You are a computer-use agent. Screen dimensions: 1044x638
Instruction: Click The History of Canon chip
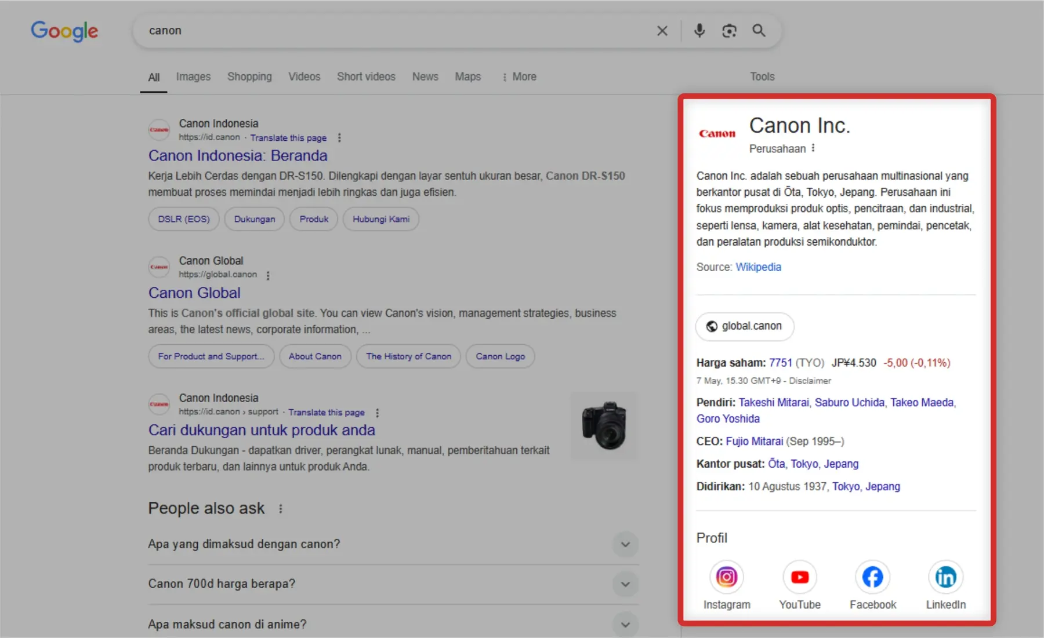point(408,356)
